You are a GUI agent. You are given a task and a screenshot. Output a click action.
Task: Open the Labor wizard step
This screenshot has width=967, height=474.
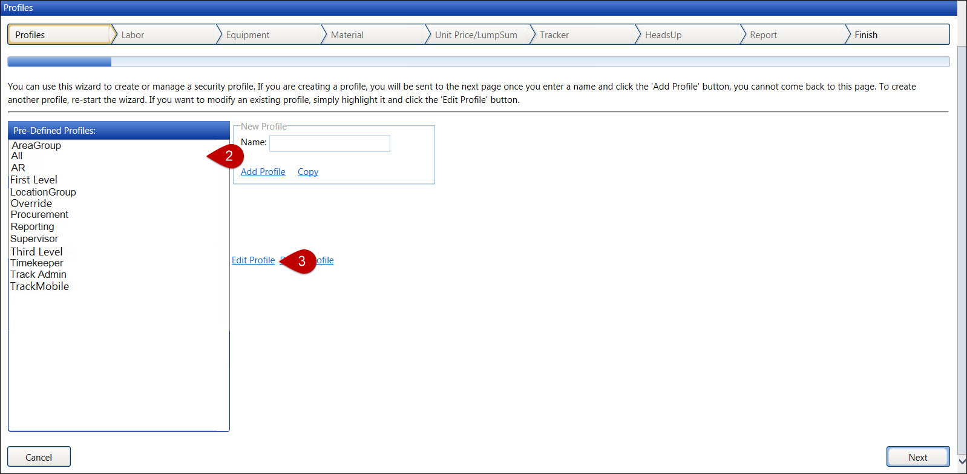133,35
